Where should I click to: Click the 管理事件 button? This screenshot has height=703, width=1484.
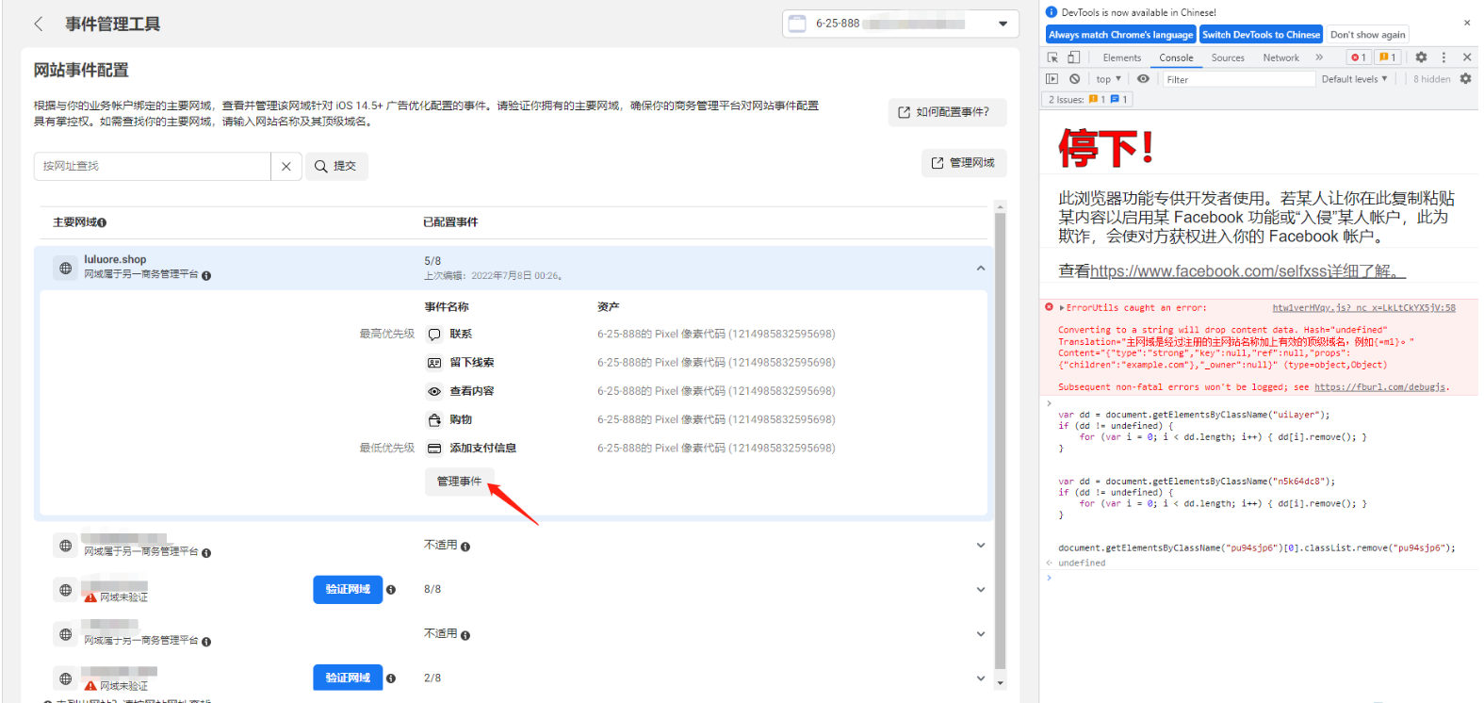pos(459,482)
